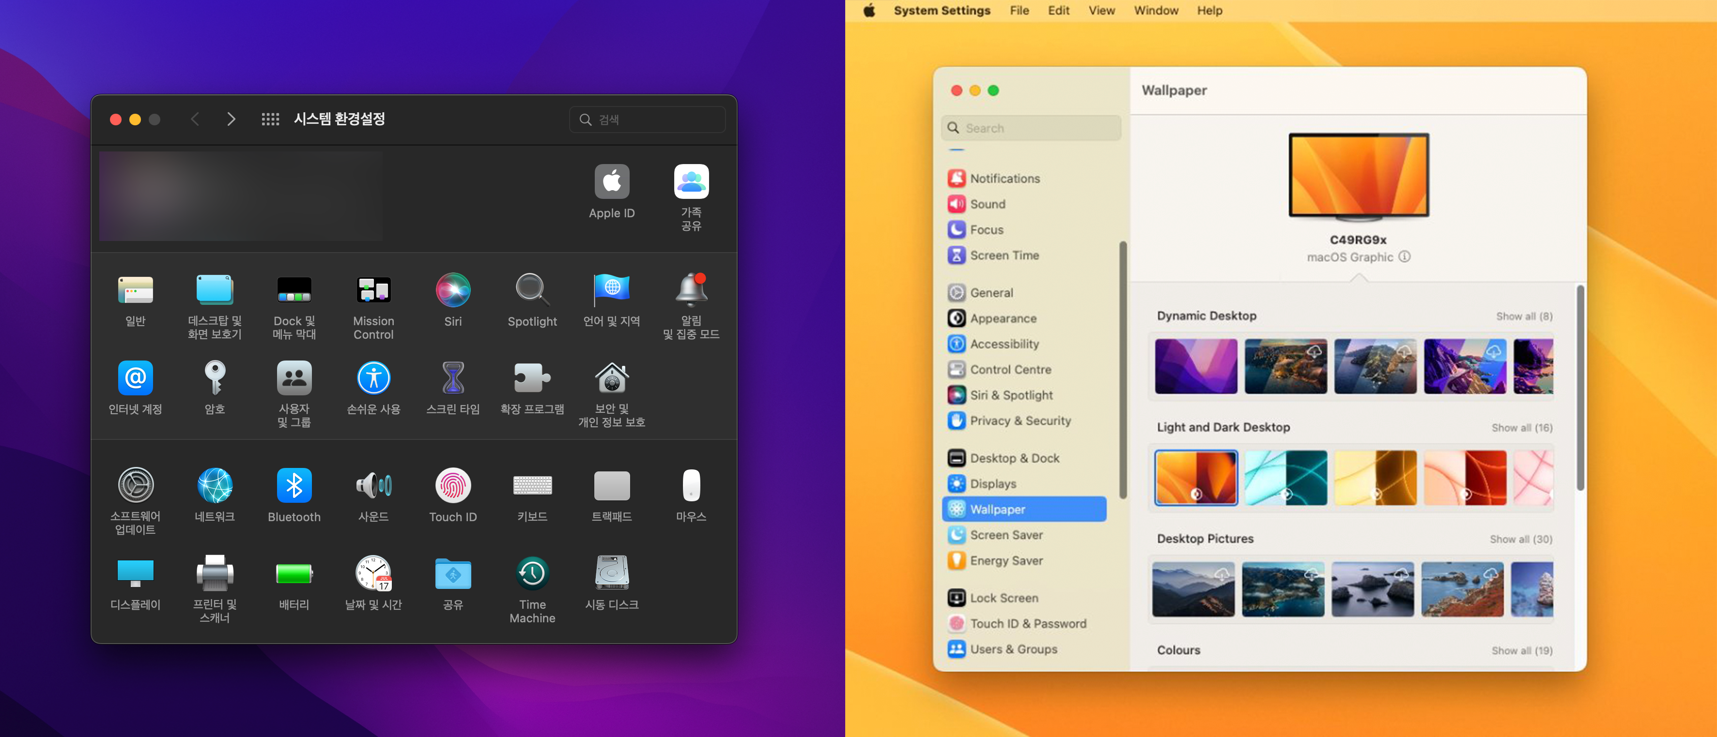Open Mission Control preferences
The image size is (1717, 737).
point(373,289)
